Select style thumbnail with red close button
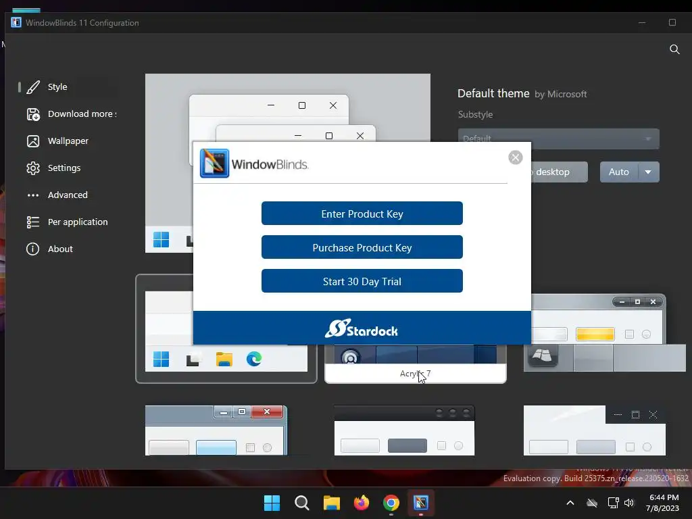 tap(216, 430)
